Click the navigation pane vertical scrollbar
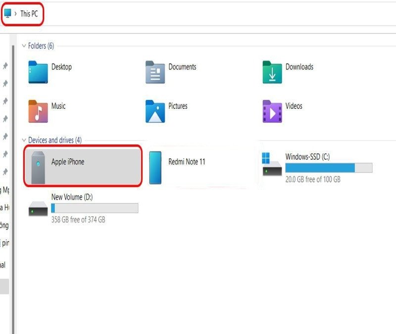 point(13,190)
